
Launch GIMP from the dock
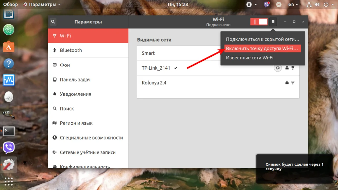click(8, 114)
